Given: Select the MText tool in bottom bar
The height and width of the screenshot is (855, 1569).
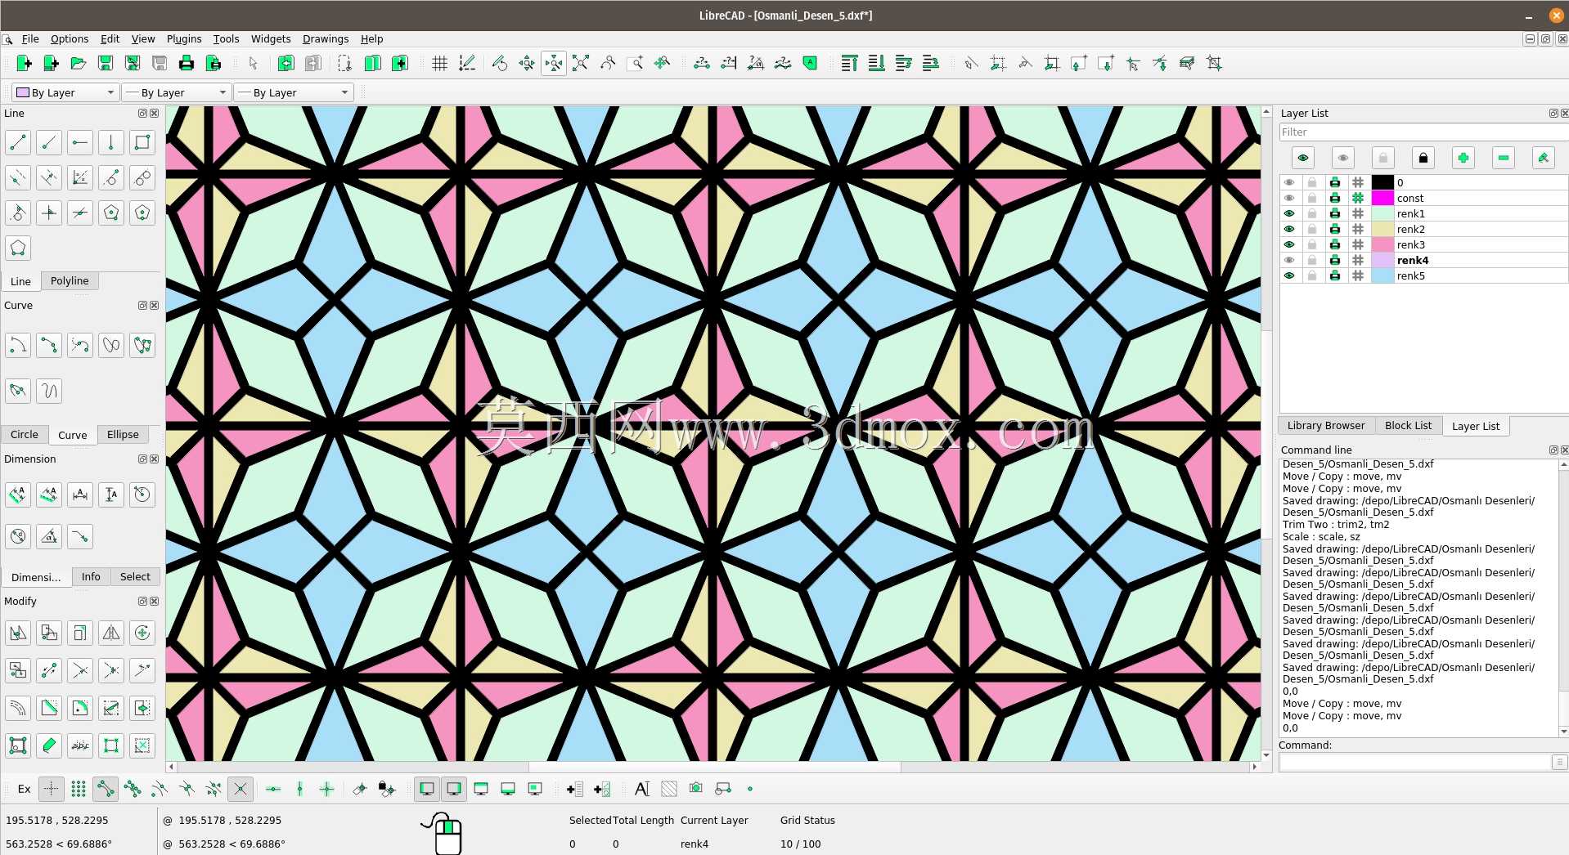Looking at the screenshot, I should (641, 789).
